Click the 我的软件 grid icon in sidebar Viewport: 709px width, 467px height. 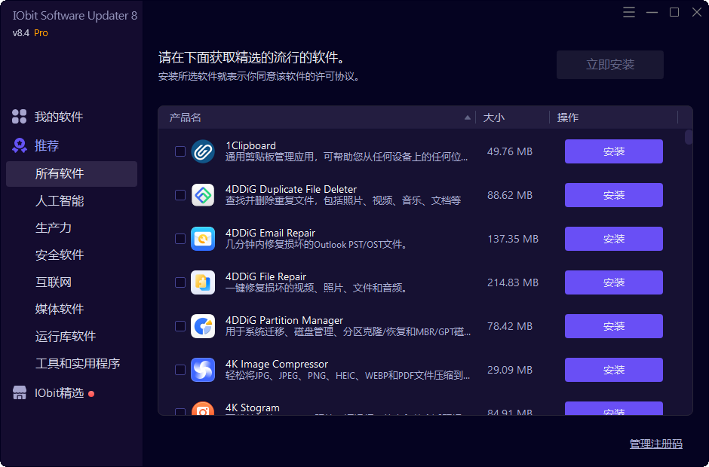click(x=18, y=116)
